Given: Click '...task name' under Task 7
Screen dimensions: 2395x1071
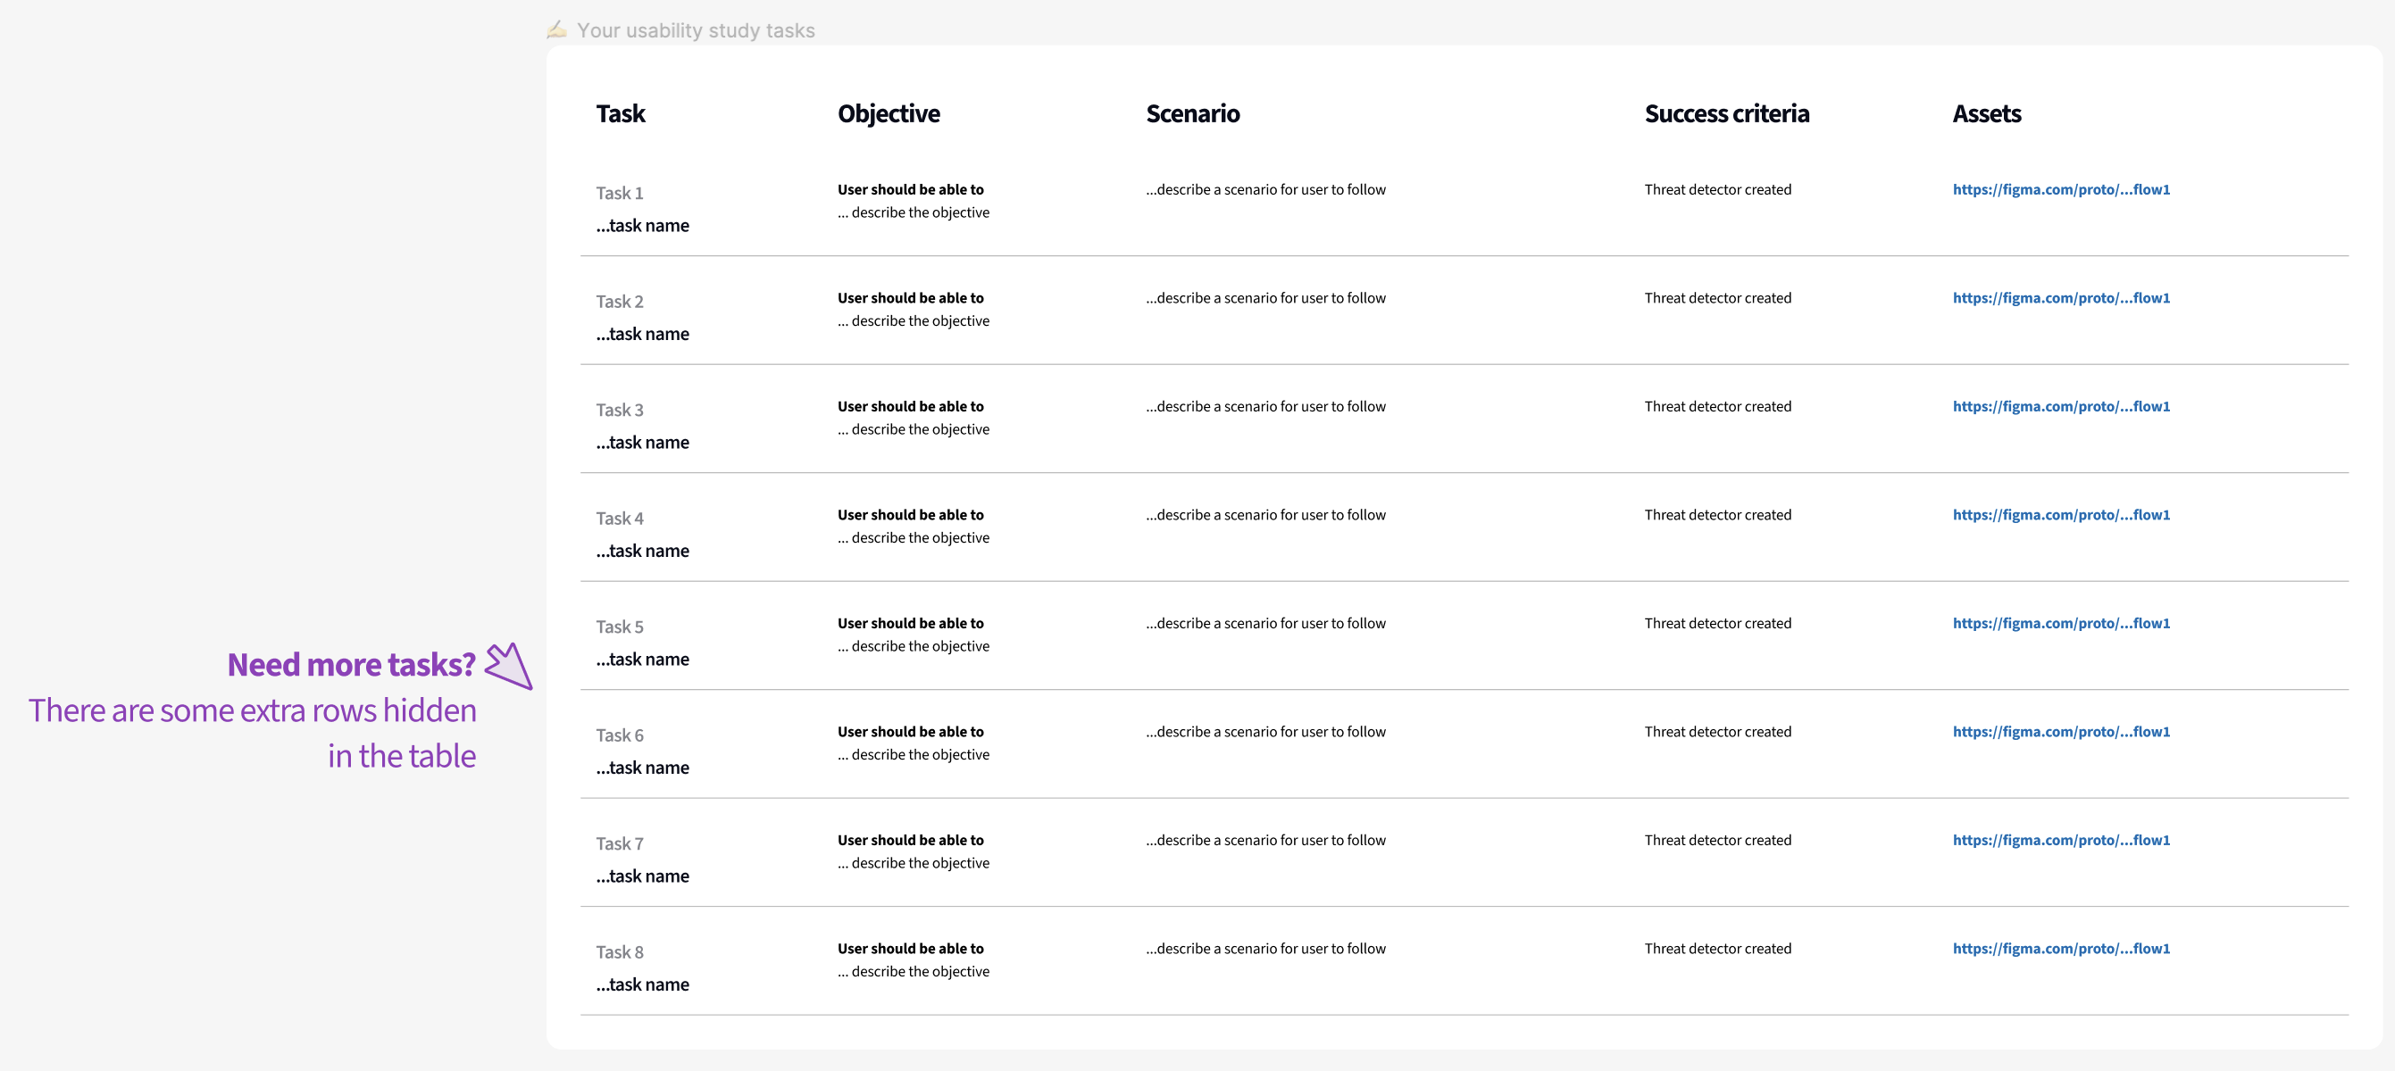Looking at the screenshot, I should click(642, 876).
